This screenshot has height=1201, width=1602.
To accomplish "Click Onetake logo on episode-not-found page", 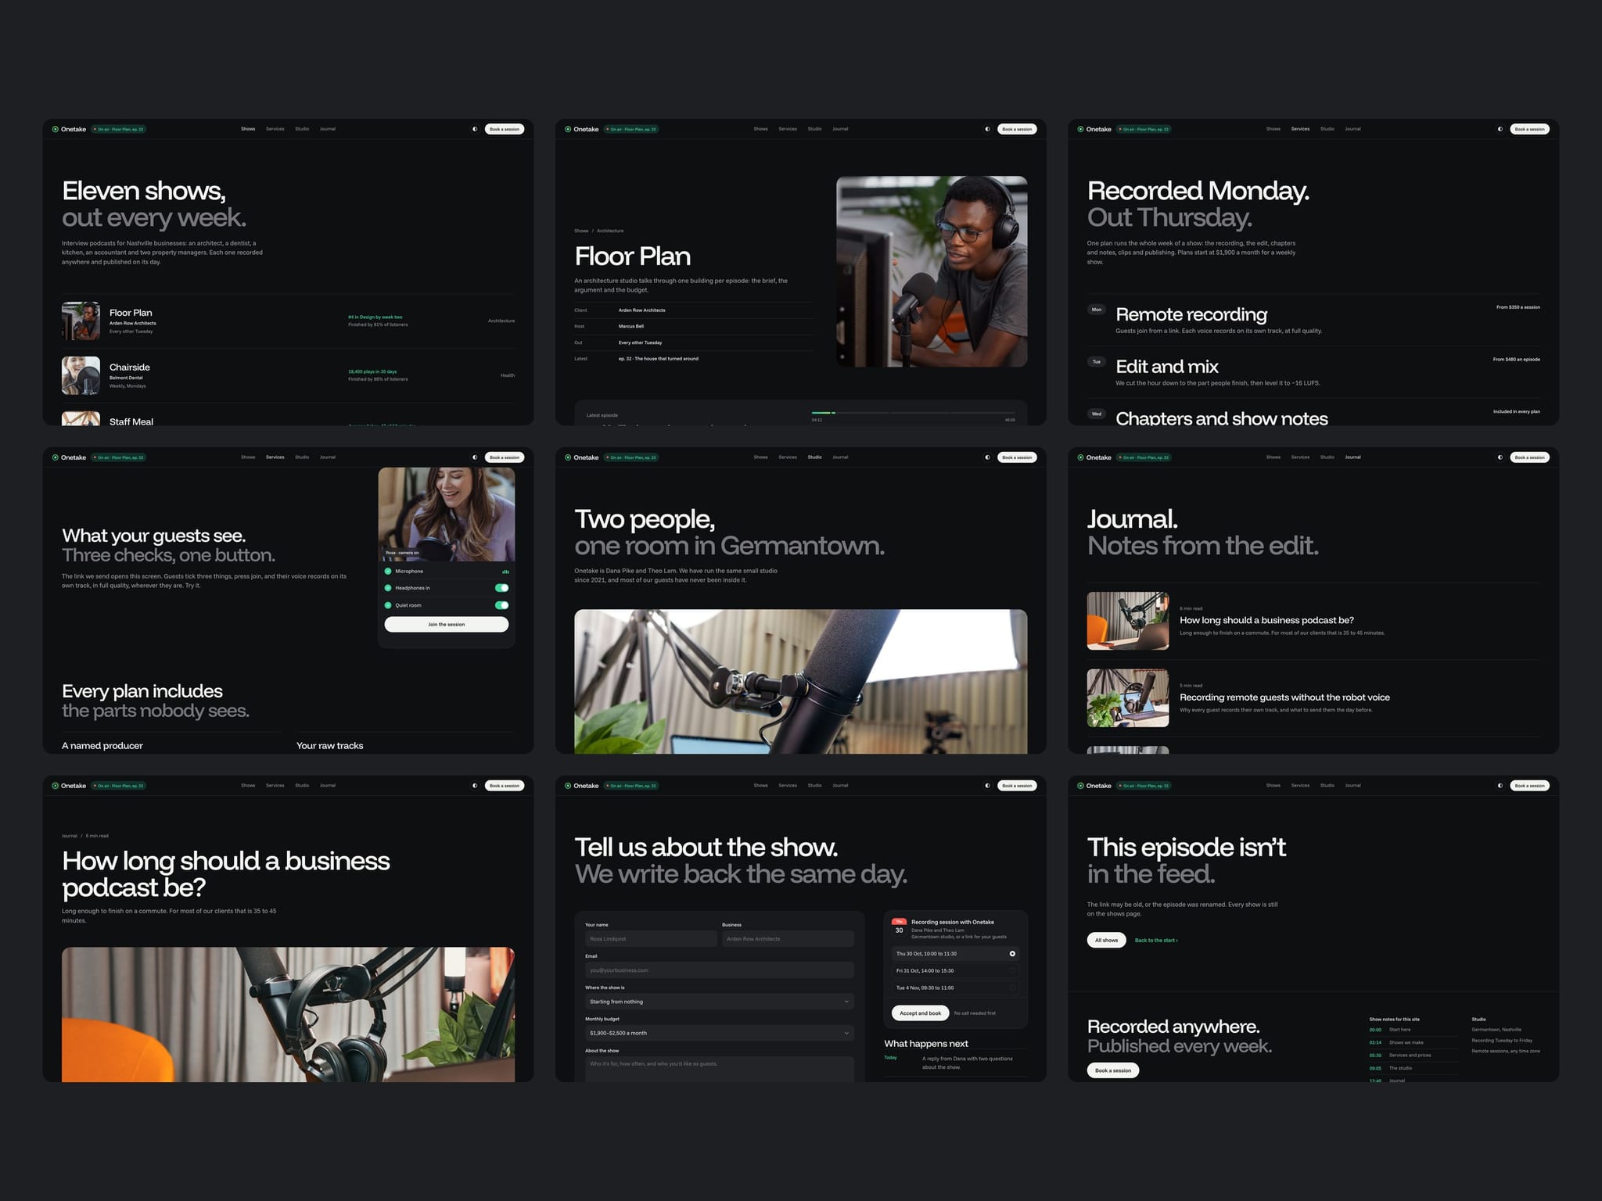I will pyautogui.click(x=1094, y=786).
